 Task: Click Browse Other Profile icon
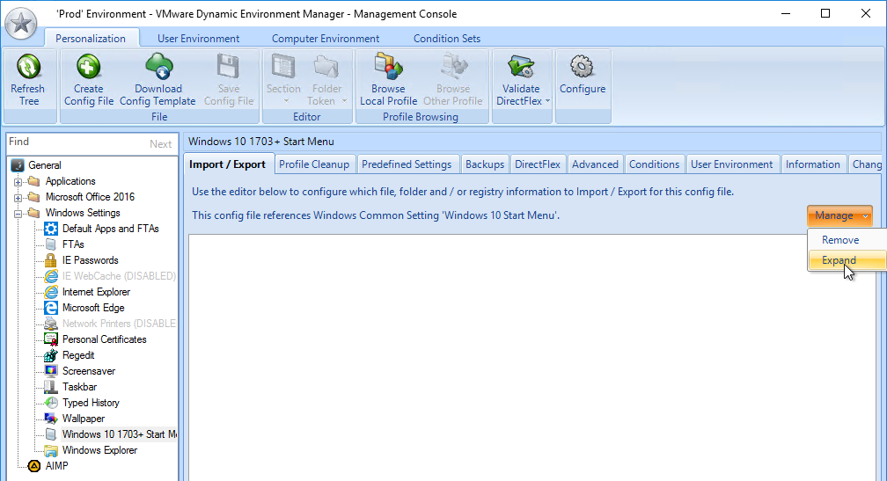(x=453, y=66)
